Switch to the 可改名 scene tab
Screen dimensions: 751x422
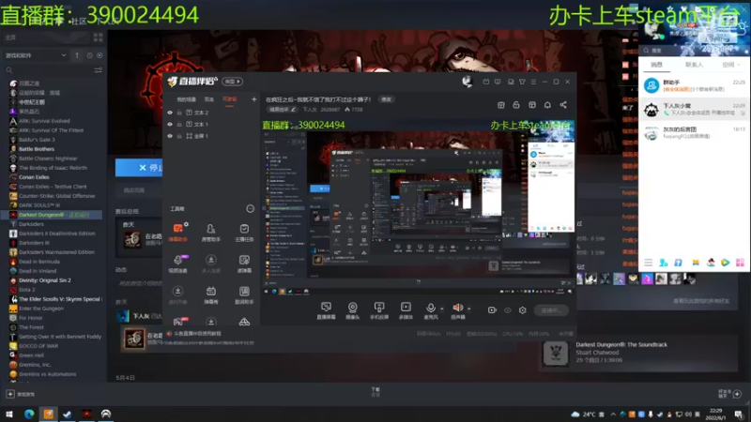tap(229, 99)
